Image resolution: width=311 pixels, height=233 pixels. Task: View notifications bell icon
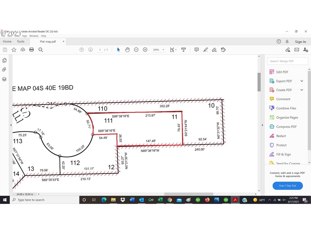coord(287,41)
